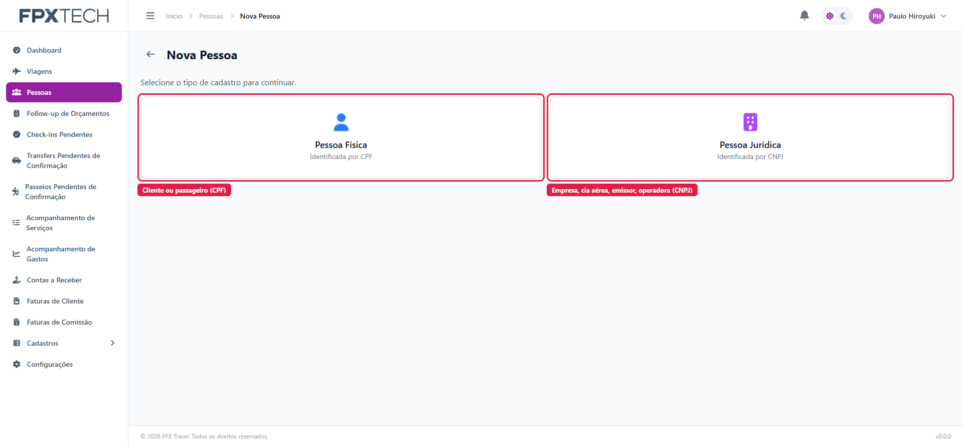Viewport: 963px width, 446px height.
Task: Click the purple Pessoa Jurídica building icon
Action: [750, 122]
